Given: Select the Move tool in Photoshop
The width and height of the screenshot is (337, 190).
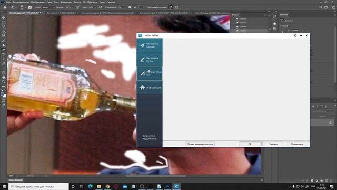Looking at the screenshot, I should (4, 17).
